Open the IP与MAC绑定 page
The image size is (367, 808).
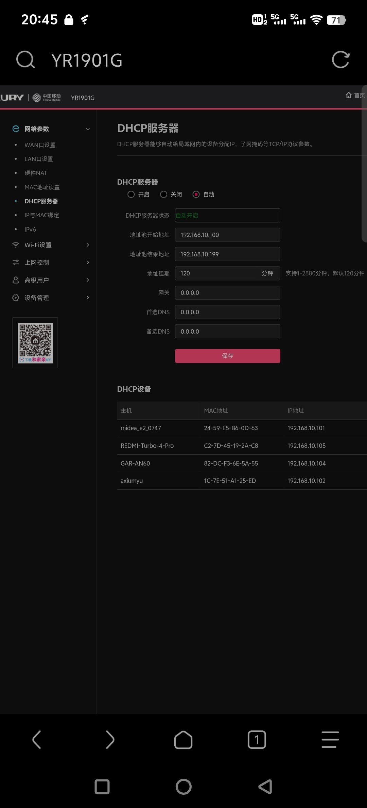point(41,215)
